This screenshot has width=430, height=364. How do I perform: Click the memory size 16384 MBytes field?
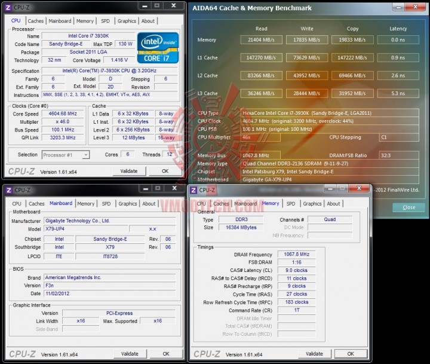pyautogui.click(x=241, y=227)
